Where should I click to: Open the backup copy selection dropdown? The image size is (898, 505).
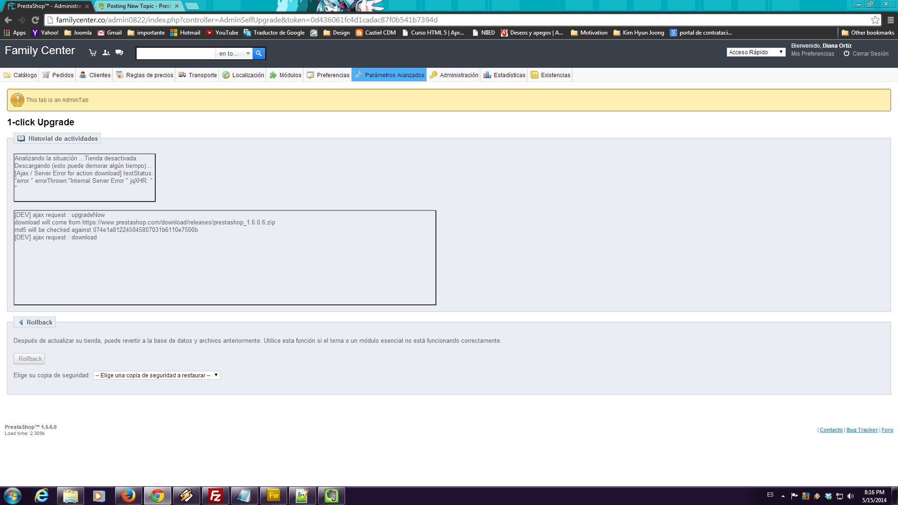click(157, 375)
